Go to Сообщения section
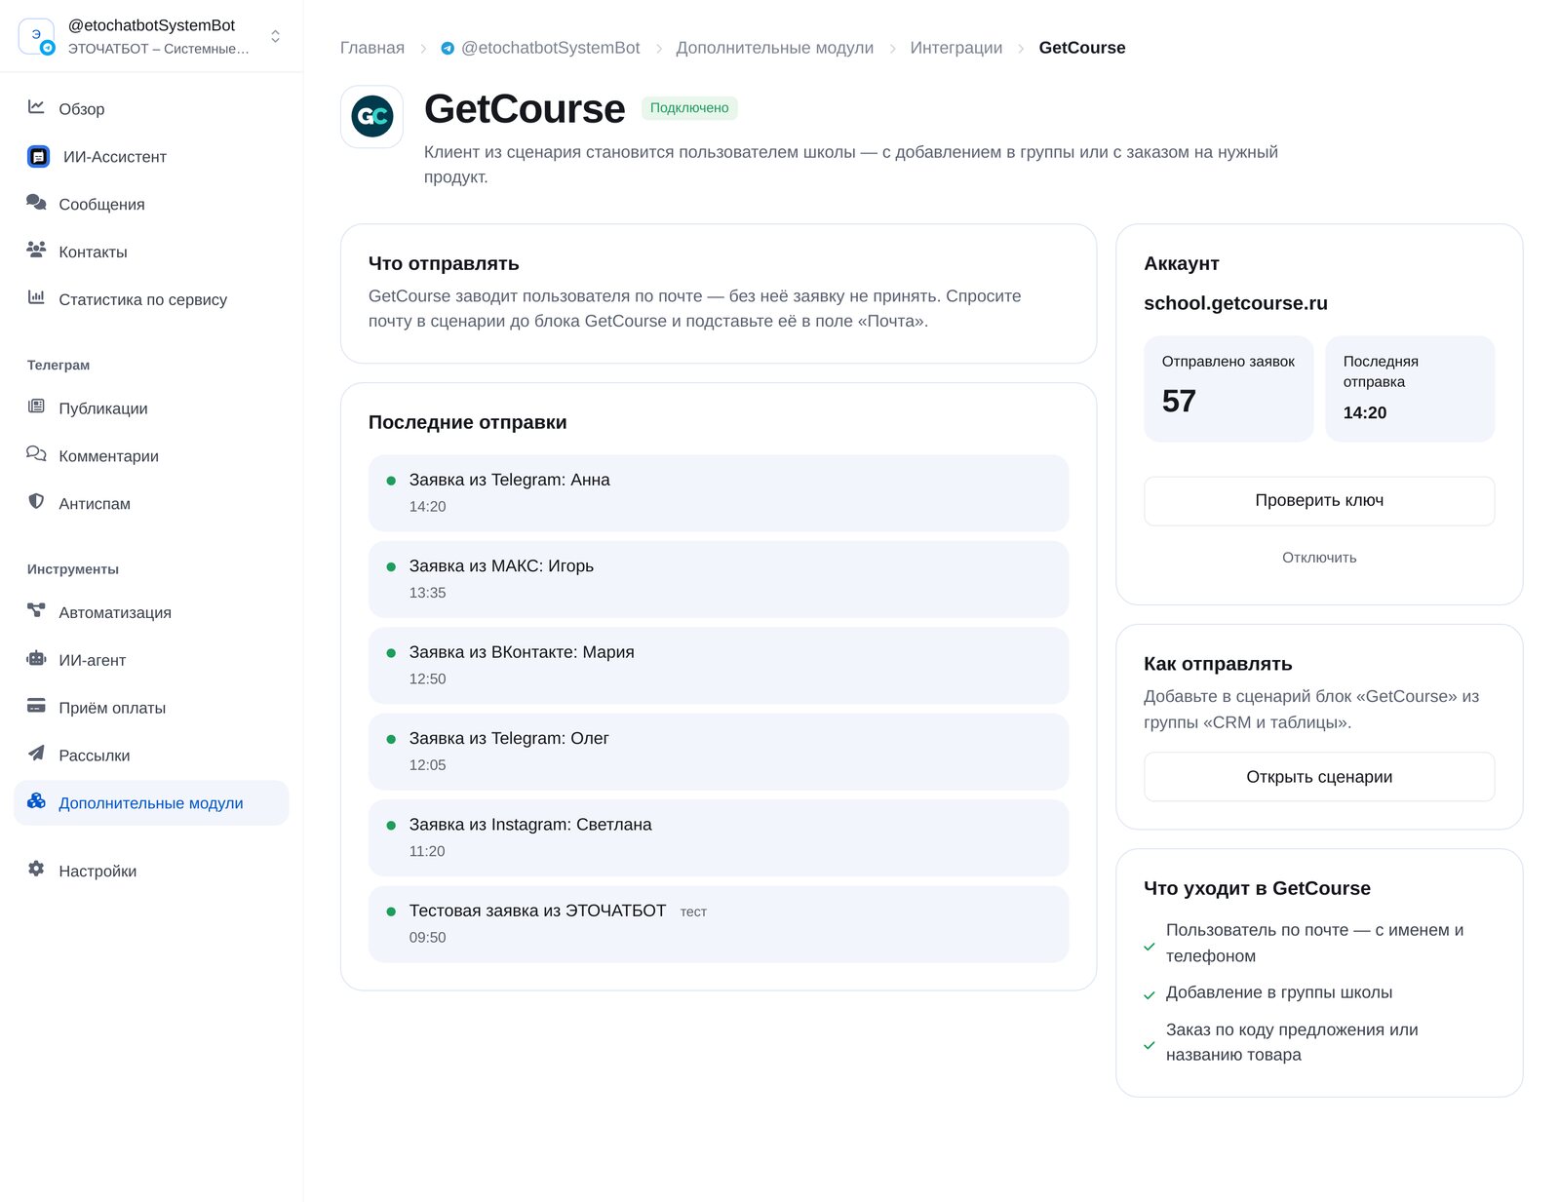Viewport: 1560px width, 1202px height. [x=151, y=204]
